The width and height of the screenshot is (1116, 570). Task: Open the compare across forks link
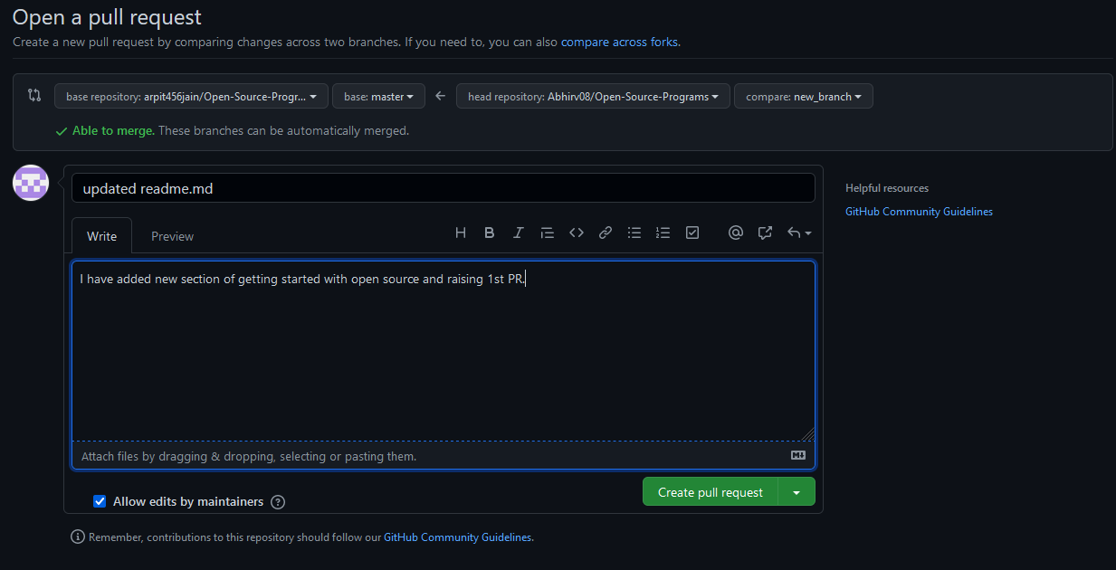coord(619,42)
